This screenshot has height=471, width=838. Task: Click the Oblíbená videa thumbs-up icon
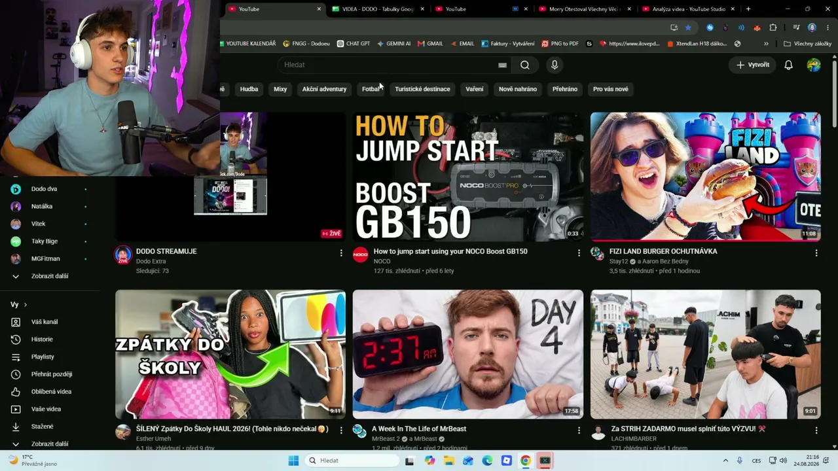(16, 392)
